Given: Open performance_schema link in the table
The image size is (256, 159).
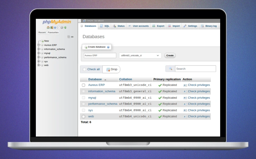Looking at the screenshot, I should click(103, 104).
